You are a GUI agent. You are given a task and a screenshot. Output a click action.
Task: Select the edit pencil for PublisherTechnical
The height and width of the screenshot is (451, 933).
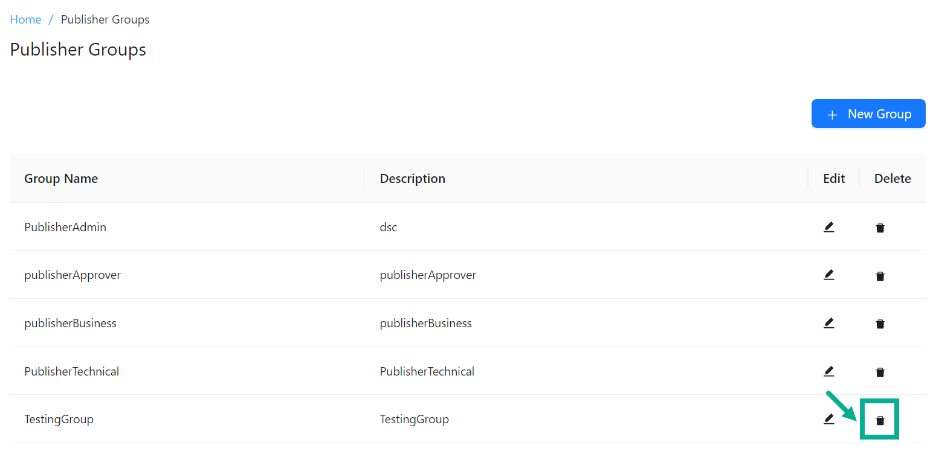(829, 371)
